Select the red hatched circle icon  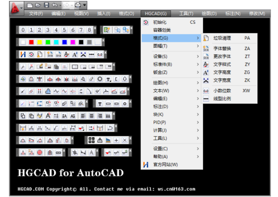[39, 152]
